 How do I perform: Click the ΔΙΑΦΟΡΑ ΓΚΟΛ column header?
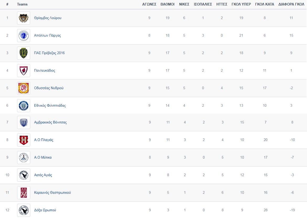tap(291, 4)
